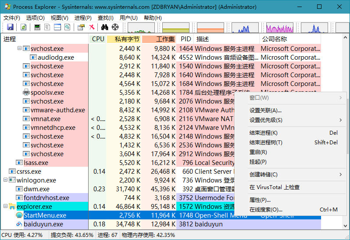Viewport: 350px width, 240px height.
Task: Click the lower pane view DLL/handles icon
Action: (x=68, y=27)
